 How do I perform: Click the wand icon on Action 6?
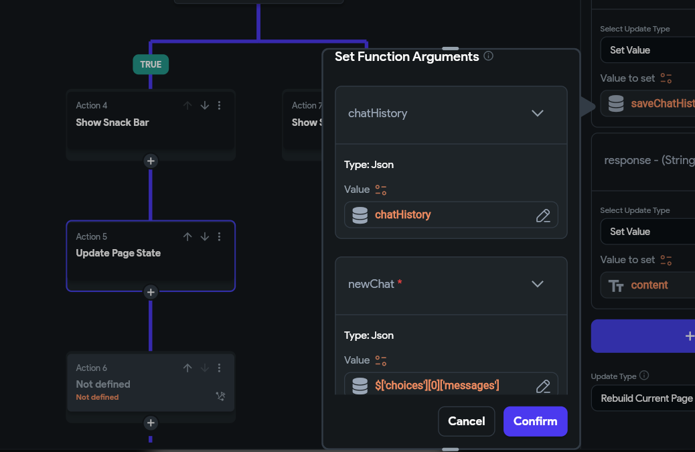220,396
